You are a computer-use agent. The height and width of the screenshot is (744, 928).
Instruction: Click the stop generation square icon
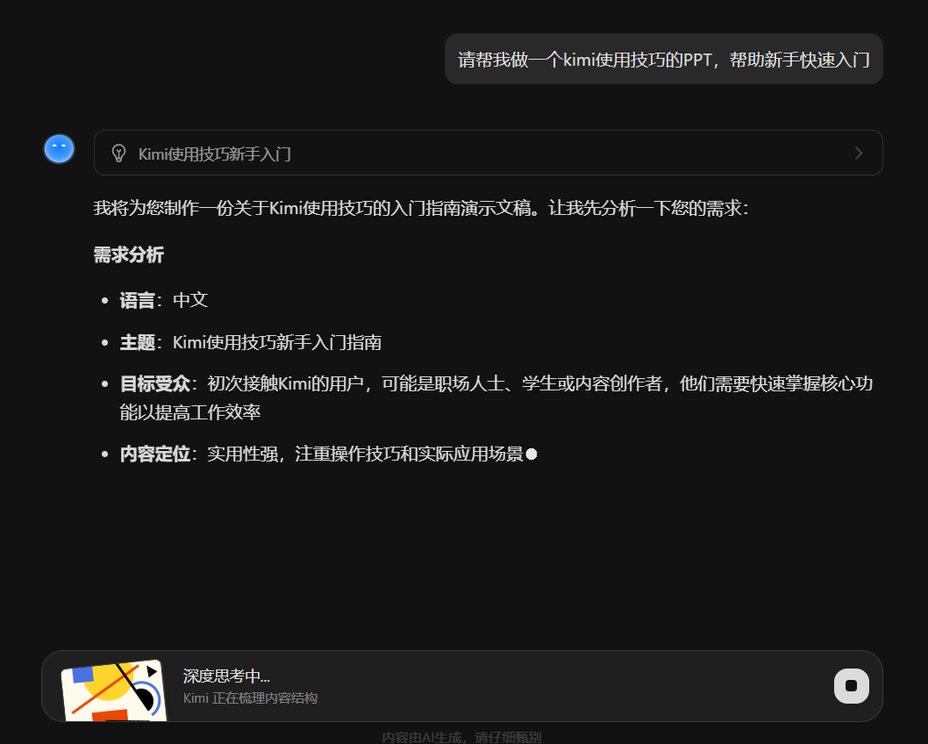(x=851, y=686)
